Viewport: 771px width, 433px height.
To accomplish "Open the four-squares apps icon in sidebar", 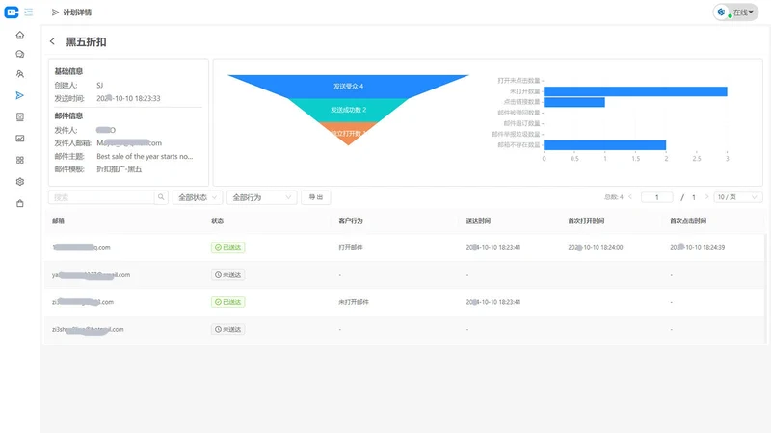I will (x=20, y=160).
